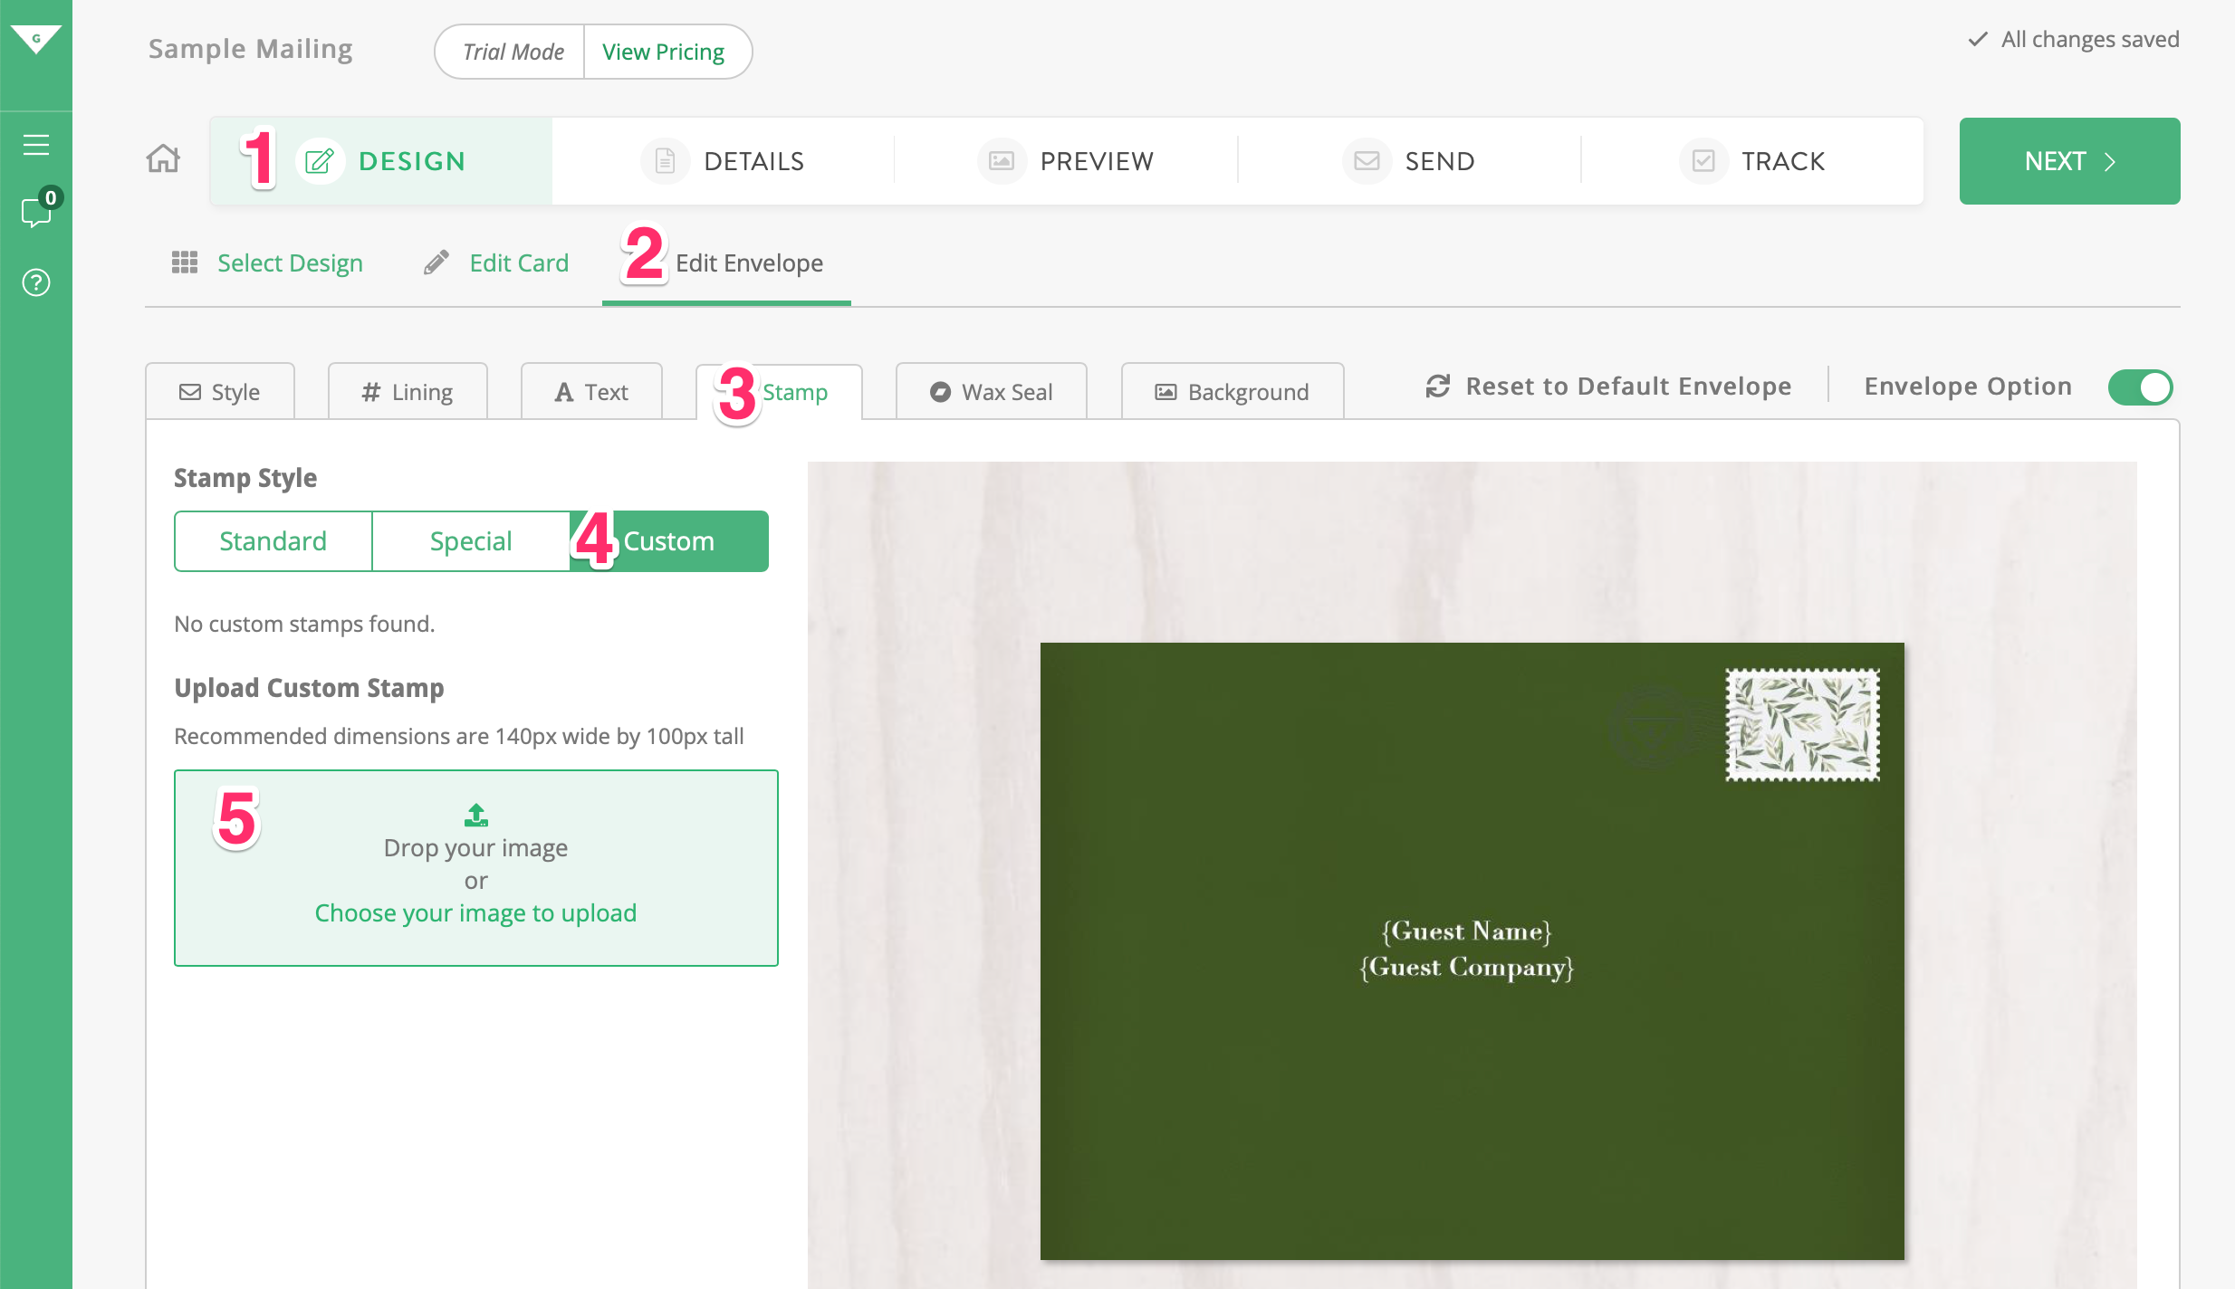This screenshot has height=1289, width=2235.
Task: Click the hash icon on Lining tab
Action: click(370, 392)
